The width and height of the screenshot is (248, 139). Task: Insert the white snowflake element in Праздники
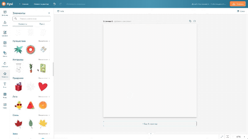(31, 87)
